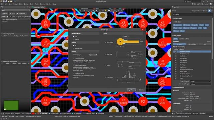The height and width of the screenshot is (120, 214).
Task: Select the Remove working mode radio button
Action: (74, 39)
